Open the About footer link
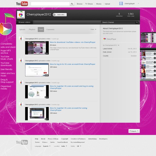This screenshot has width=156, height=156. coord(43,139)
